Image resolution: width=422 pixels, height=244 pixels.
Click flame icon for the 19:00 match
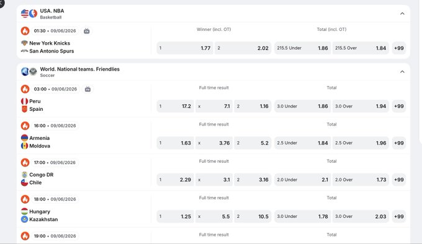25,236
